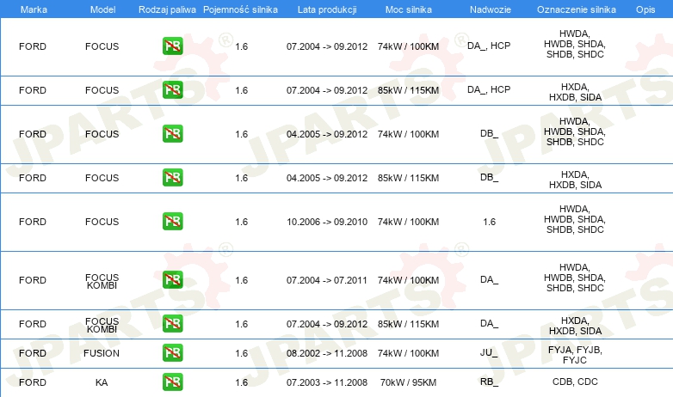673x397 pixels.
Task: Click the FORD cell in the KA row
Action: click(x=33, y=382)
